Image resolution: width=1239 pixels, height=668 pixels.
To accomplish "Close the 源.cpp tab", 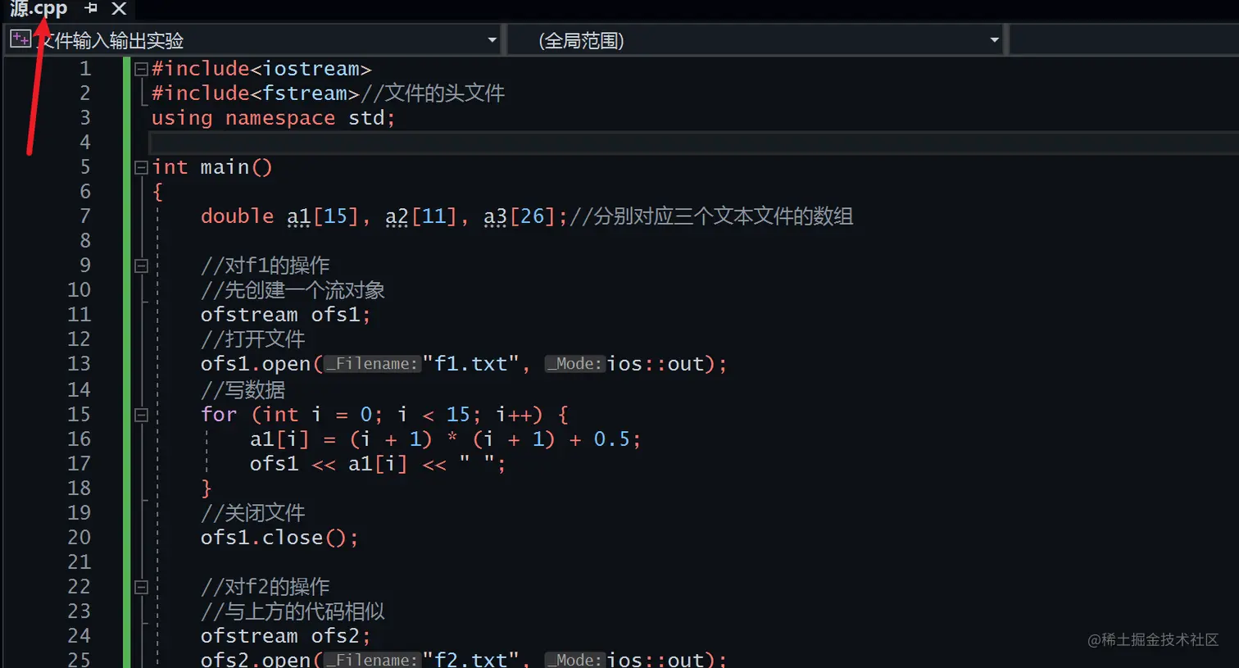I will (119, 8).
